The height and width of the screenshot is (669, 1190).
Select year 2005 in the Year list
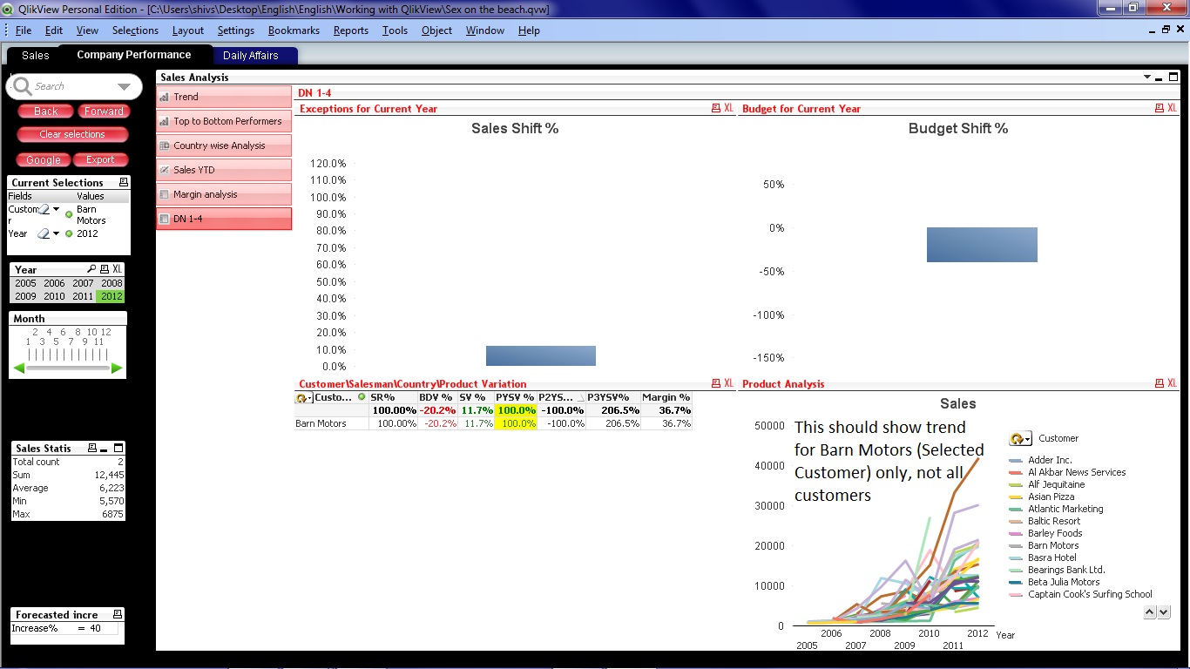[x=25, y=283]
